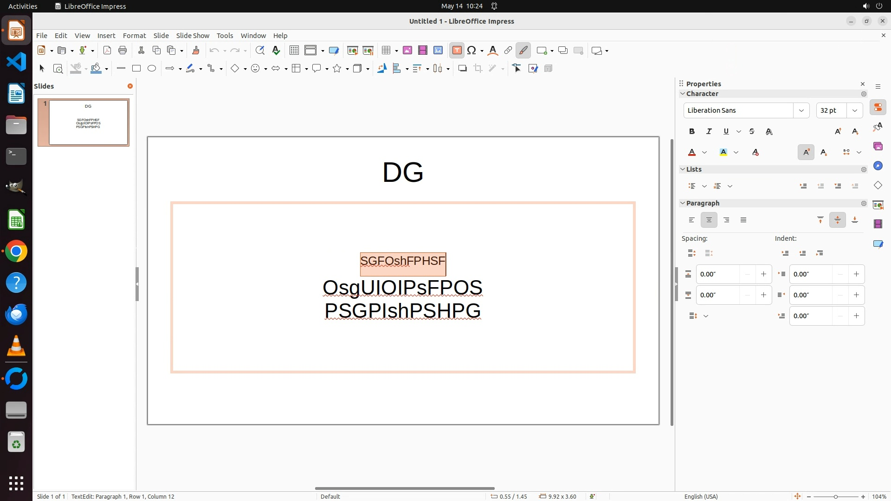891x501 pixels.
Task: Click the Insert Special Character icon
Action: pyautogui.click(x=471, y=51)
